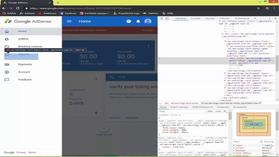Screen dimensions: 279x157
Task: Switch to the DevTools Console tab
Action: 196,18
